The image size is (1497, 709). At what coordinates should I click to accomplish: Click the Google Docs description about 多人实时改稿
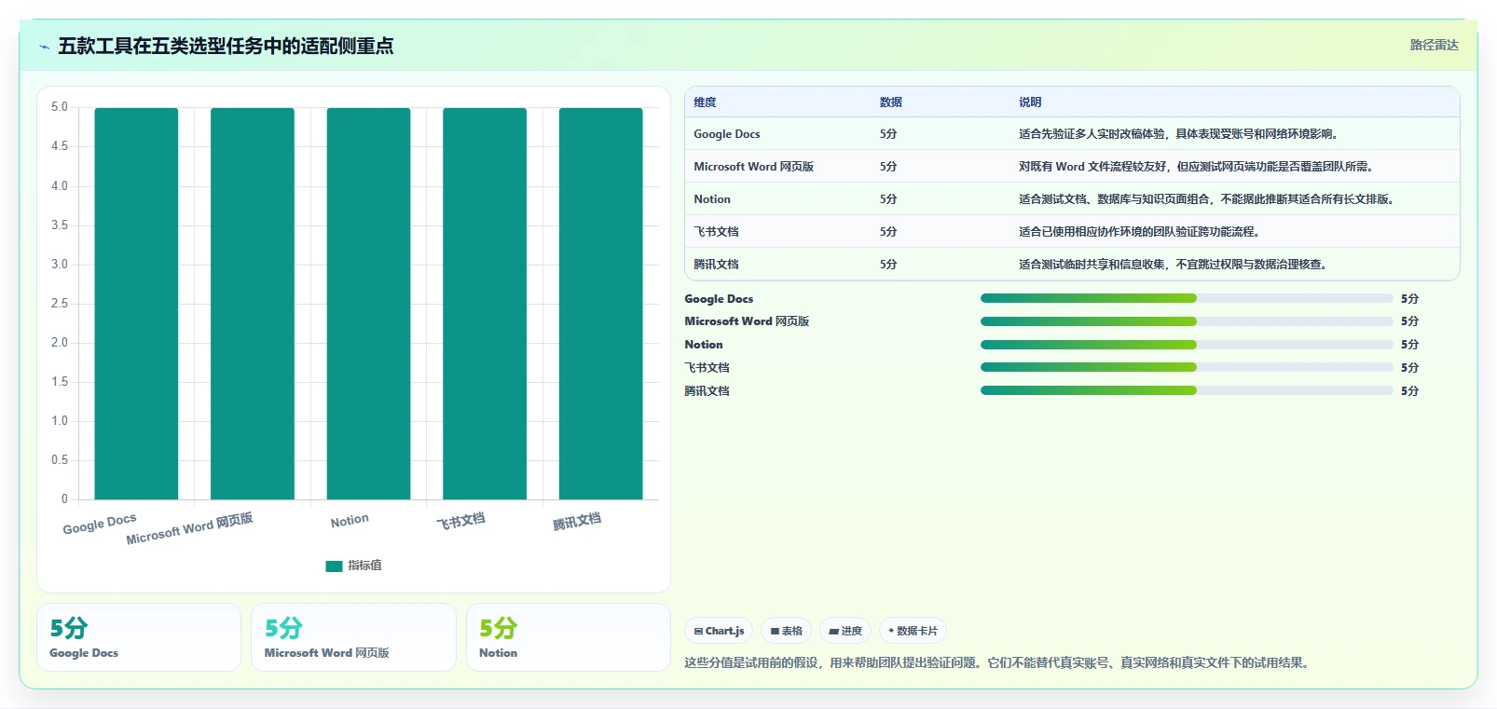pos(1180,134)
